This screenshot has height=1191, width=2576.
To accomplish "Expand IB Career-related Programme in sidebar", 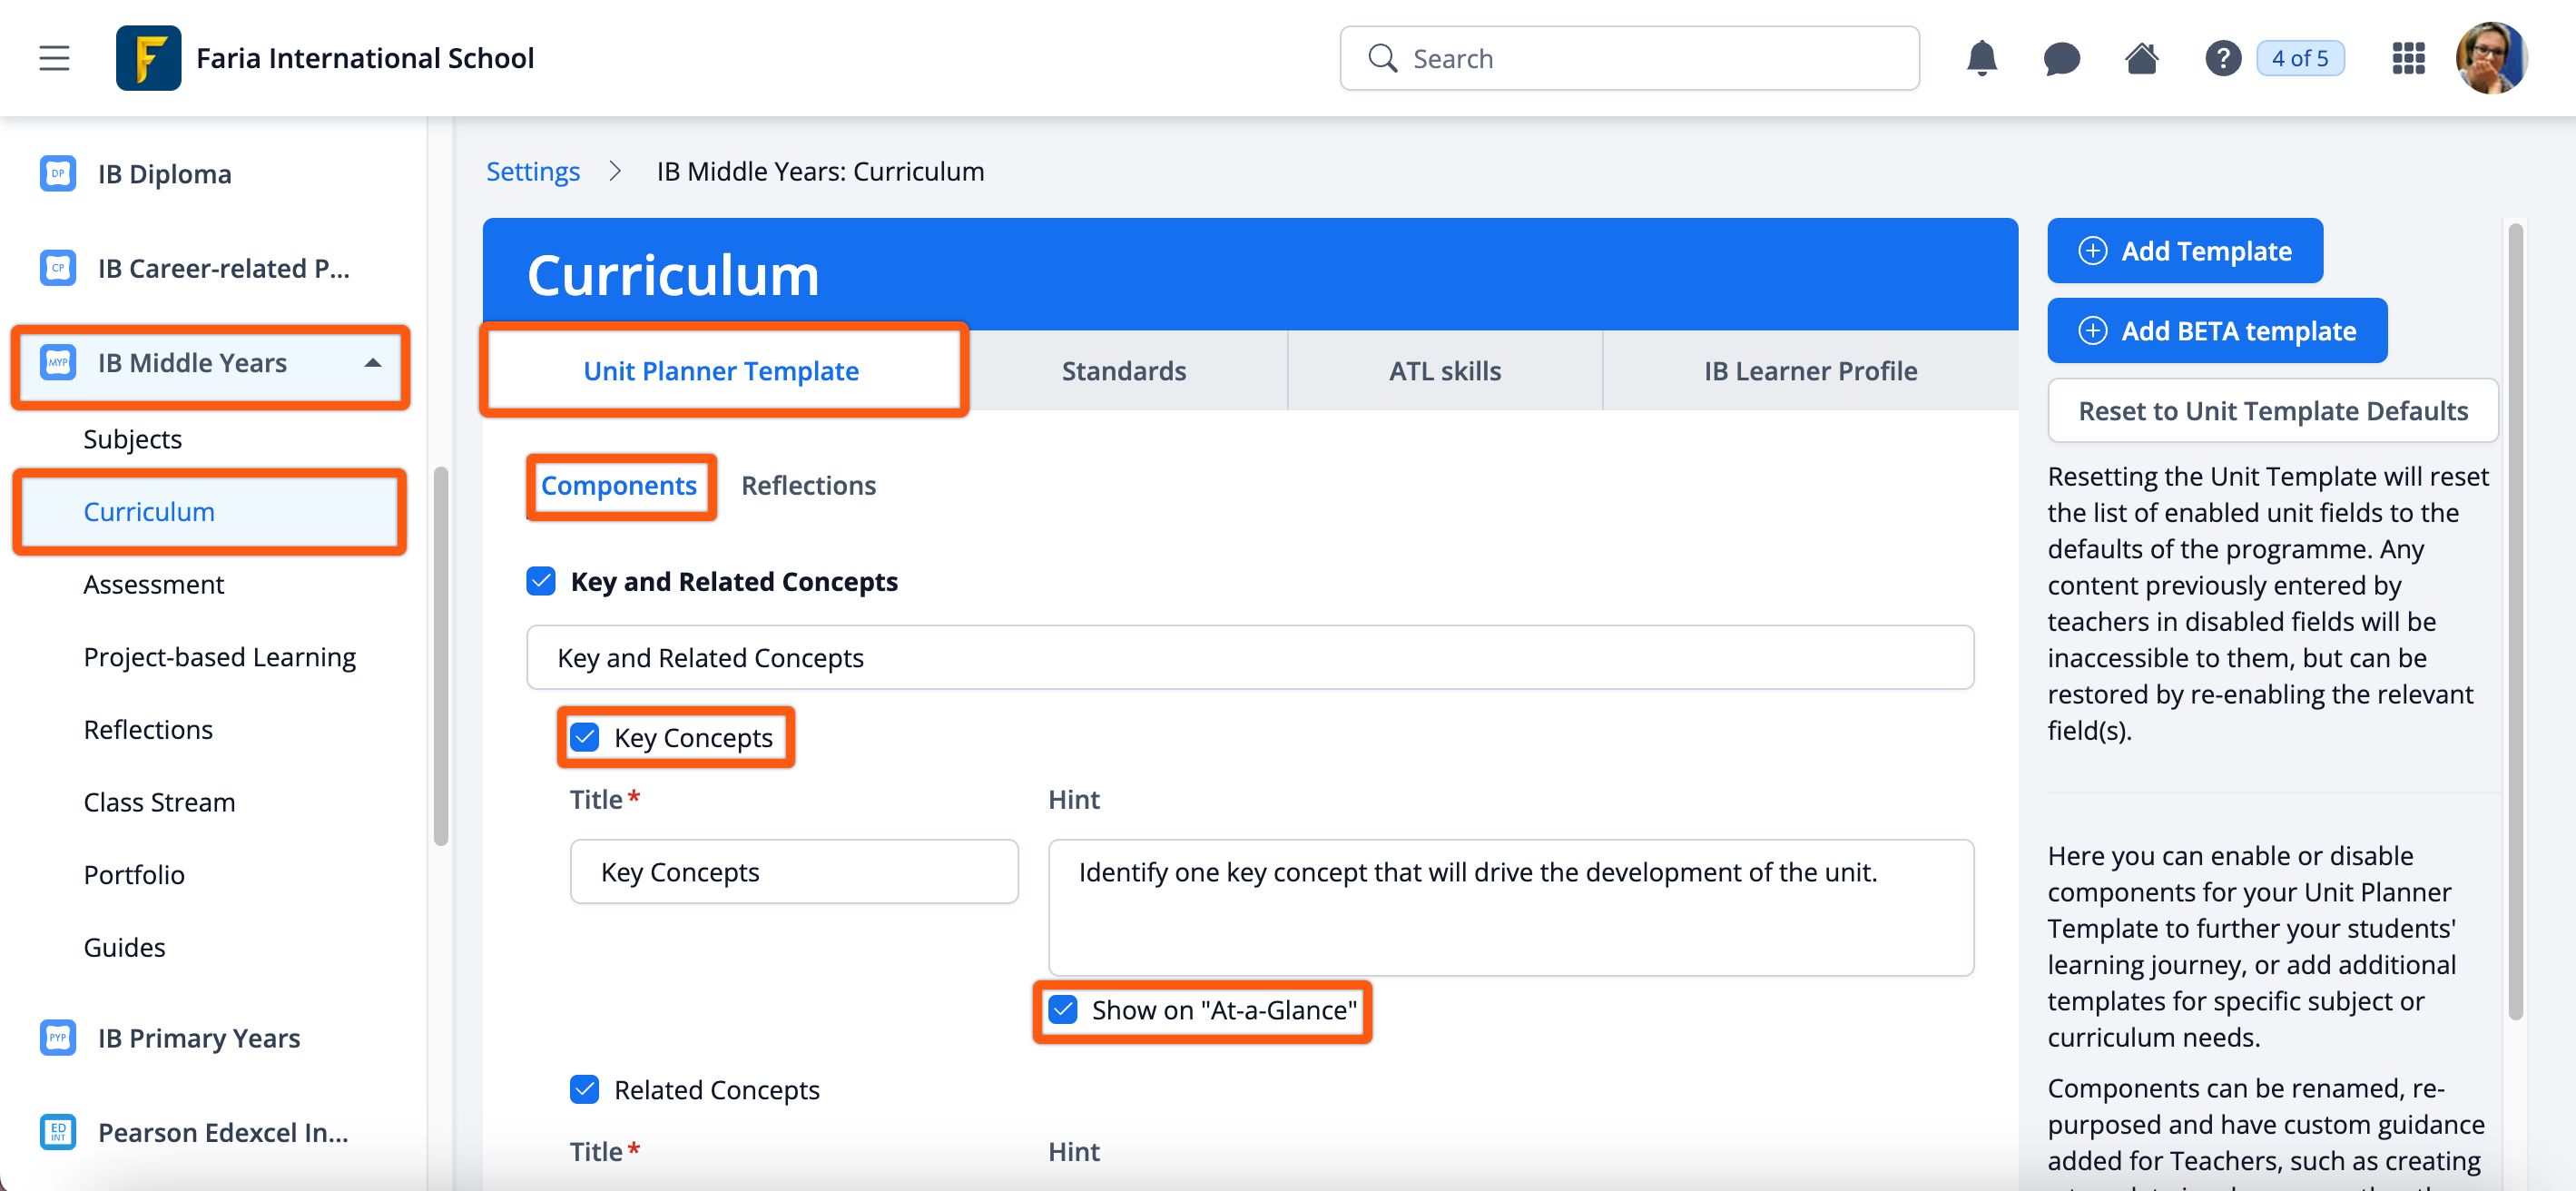I will click(222, 268).
